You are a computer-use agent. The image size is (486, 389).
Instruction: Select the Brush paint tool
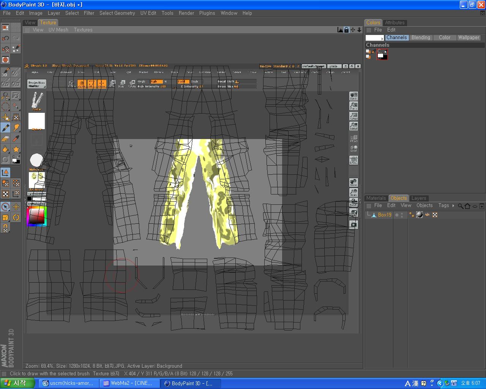[x=5, y=128]
